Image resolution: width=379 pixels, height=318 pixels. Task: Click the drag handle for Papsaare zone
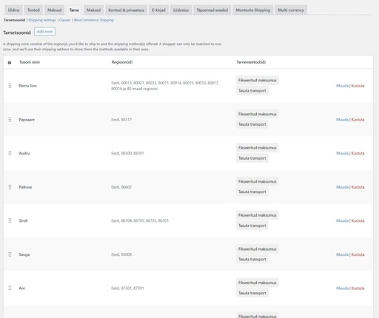click(10, 120)
